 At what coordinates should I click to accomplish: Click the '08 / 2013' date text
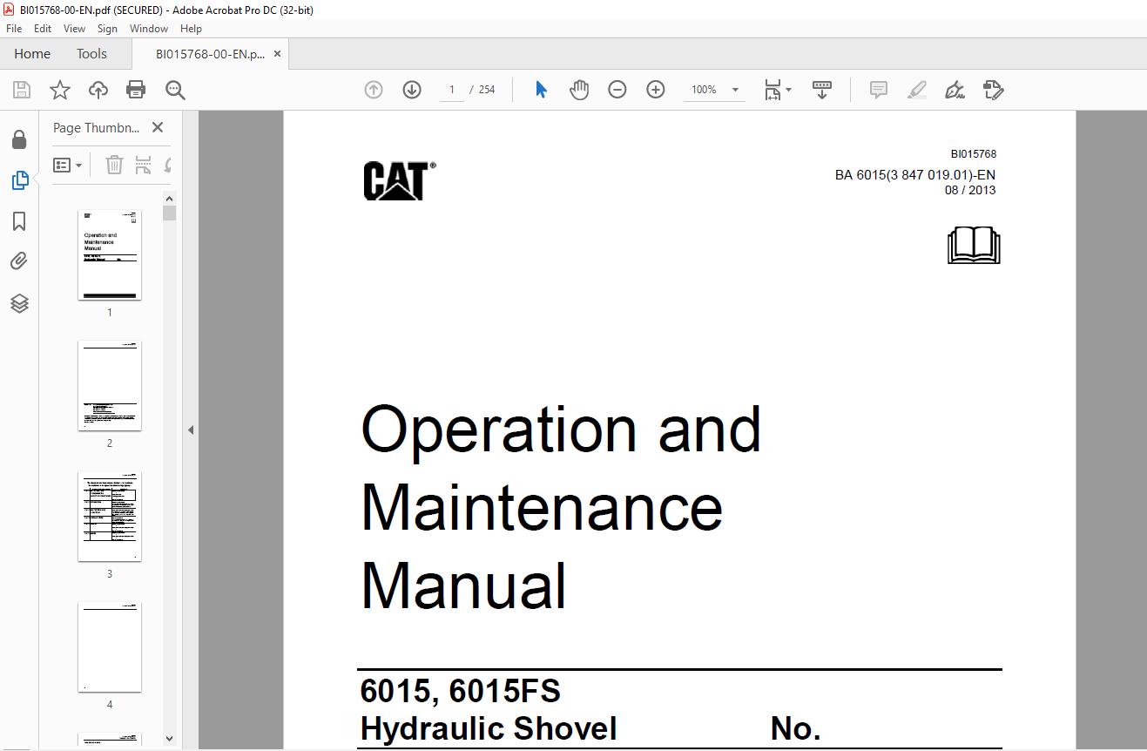(x=970, y=190)
